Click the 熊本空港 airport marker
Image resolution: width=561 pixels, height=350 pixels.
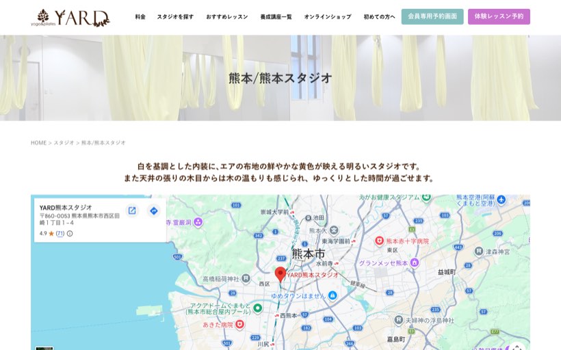[x=501, y=200]
